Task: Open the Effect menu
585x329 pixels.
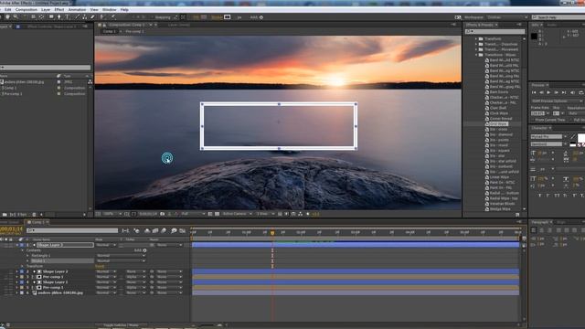Action: 58,10
